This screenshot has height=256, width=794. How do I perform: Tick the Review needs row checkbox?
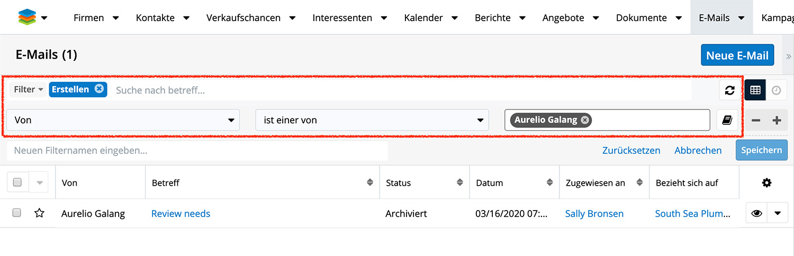click(x=17, y=213)
